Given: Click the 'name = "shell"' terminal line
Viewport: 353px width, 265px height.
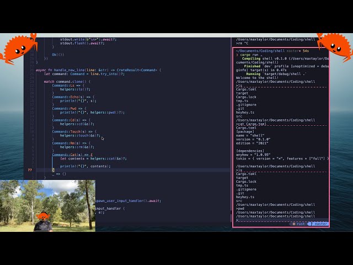Looking at the screenshot, I should point(250,135).
